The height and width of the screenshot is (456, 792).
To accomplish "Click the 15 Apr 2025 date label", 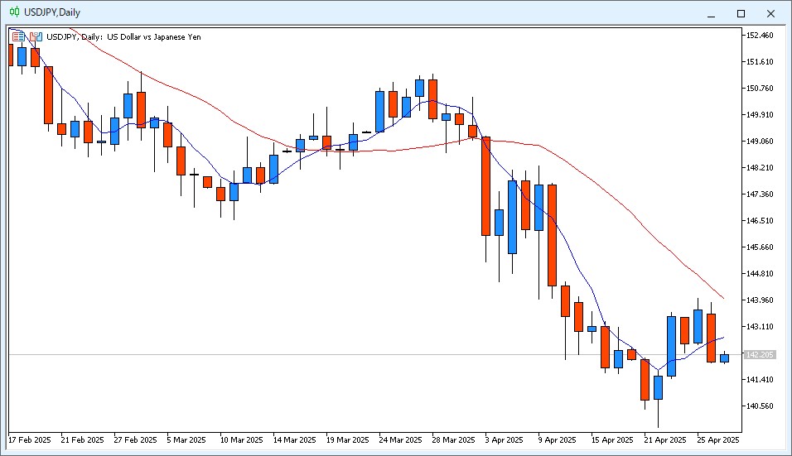I will click(612, 439).
